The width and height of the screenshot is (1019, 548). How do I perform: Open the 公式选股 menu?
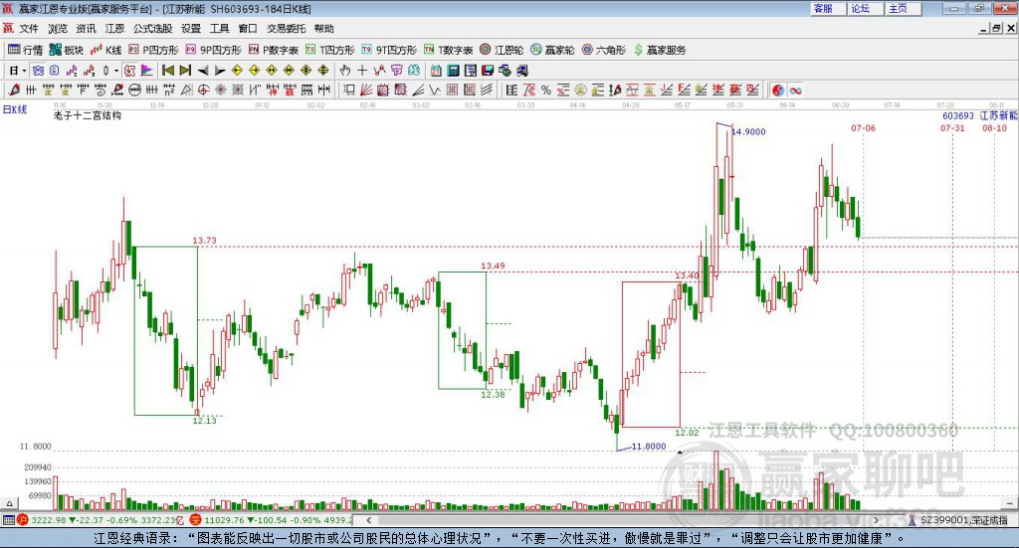pyautogui.click(x=152, y=29)
